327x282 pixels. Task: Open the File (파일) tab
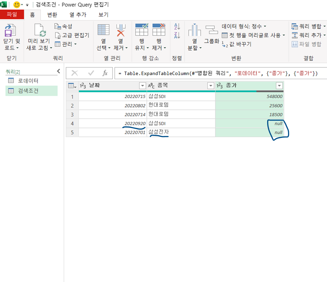pos(12,14)
